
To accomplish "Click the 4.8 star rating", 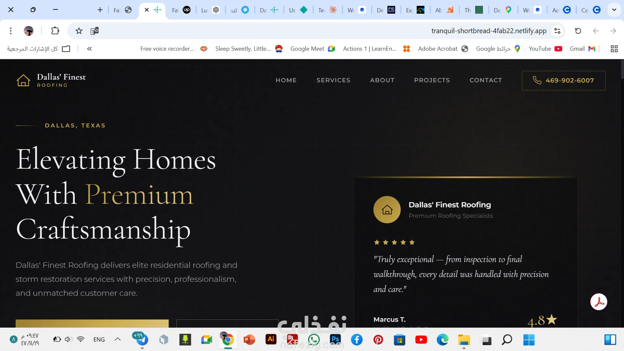I will point(542,321).
